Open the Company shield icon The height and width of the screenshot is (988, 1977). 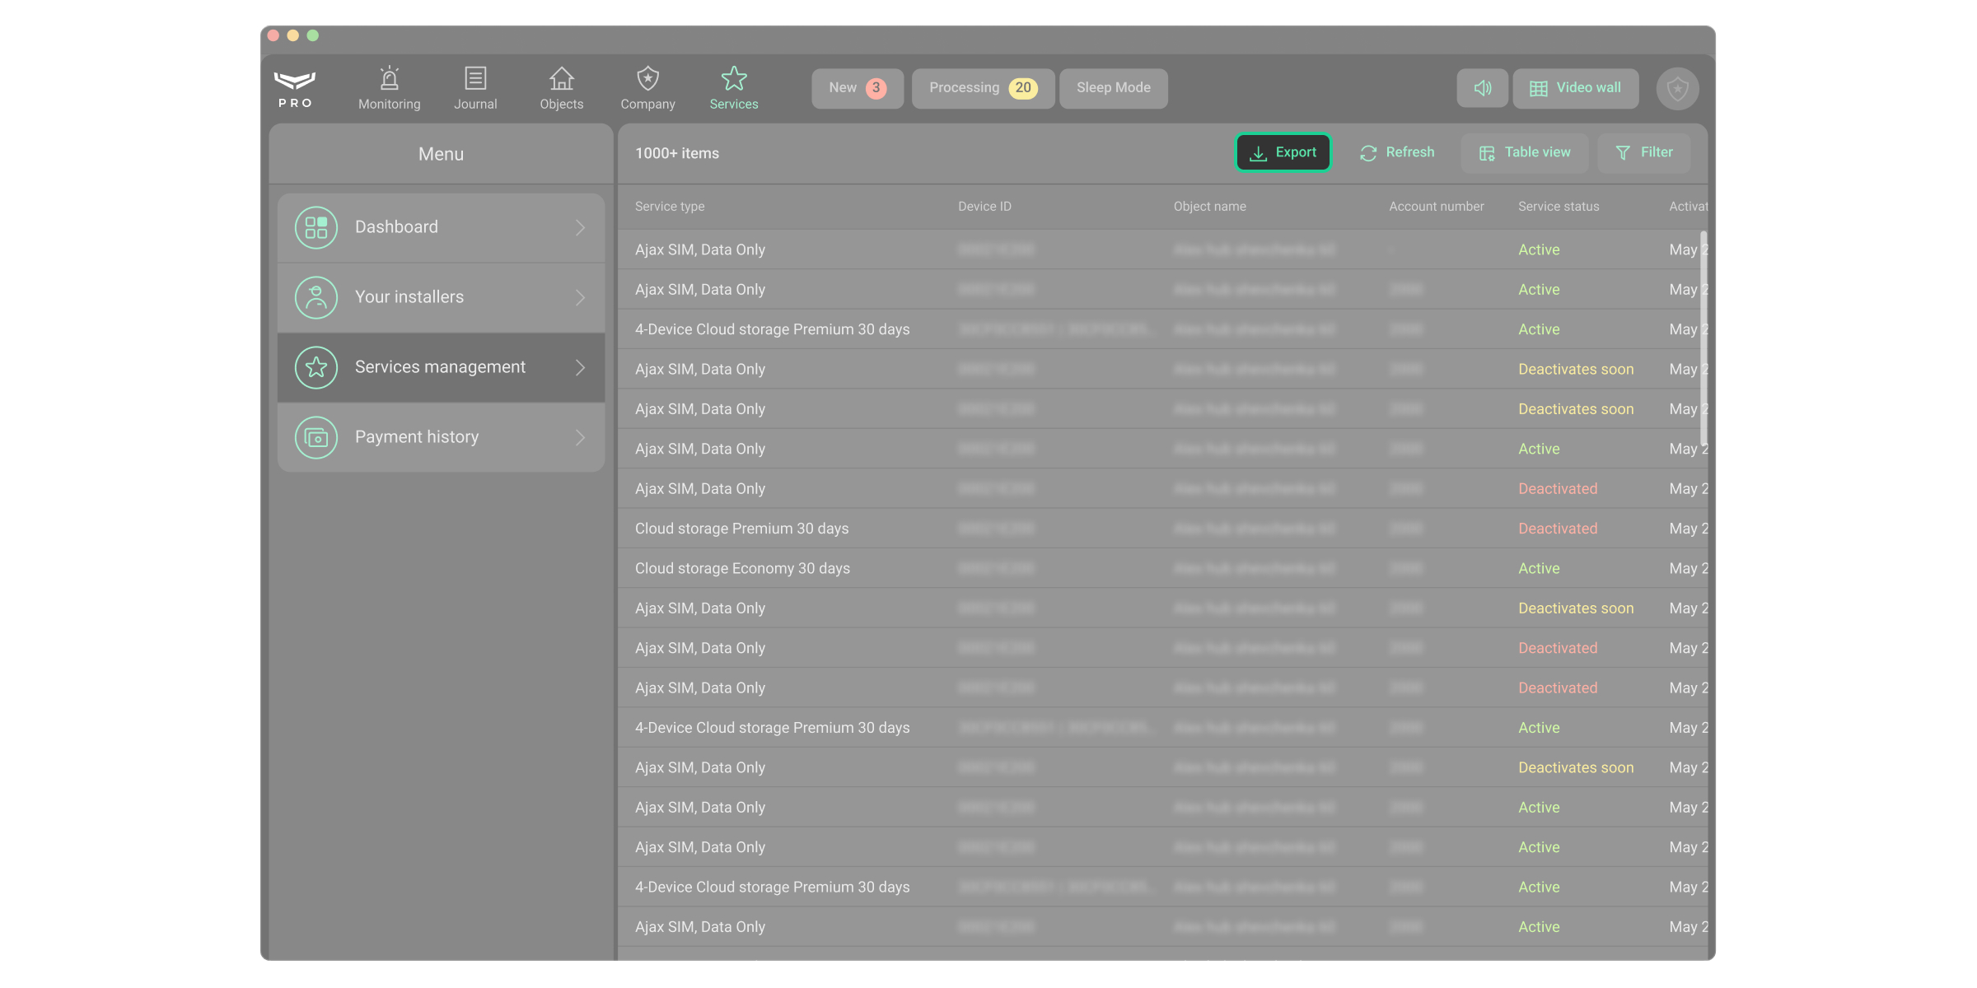(x=647, y=80)
